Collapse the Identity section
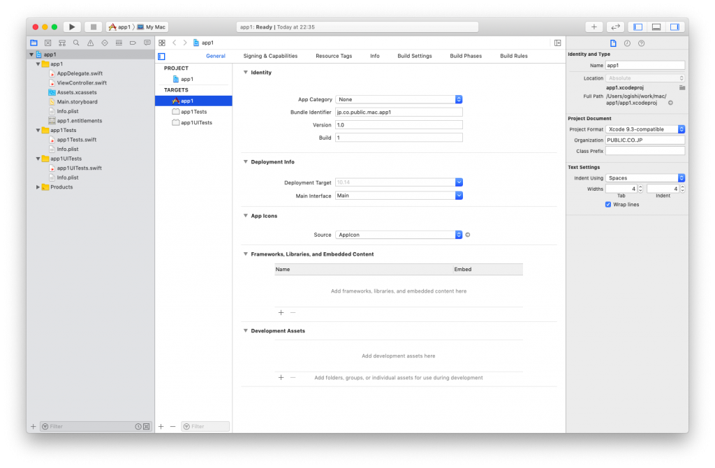Image resolution: width=715 pixels, height=468 pixels. [245, 73]
